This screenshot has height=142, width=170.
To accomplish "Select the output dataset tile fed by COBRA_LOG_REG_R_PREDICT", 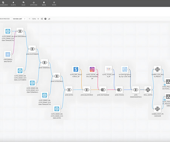I will coord(168,82).
